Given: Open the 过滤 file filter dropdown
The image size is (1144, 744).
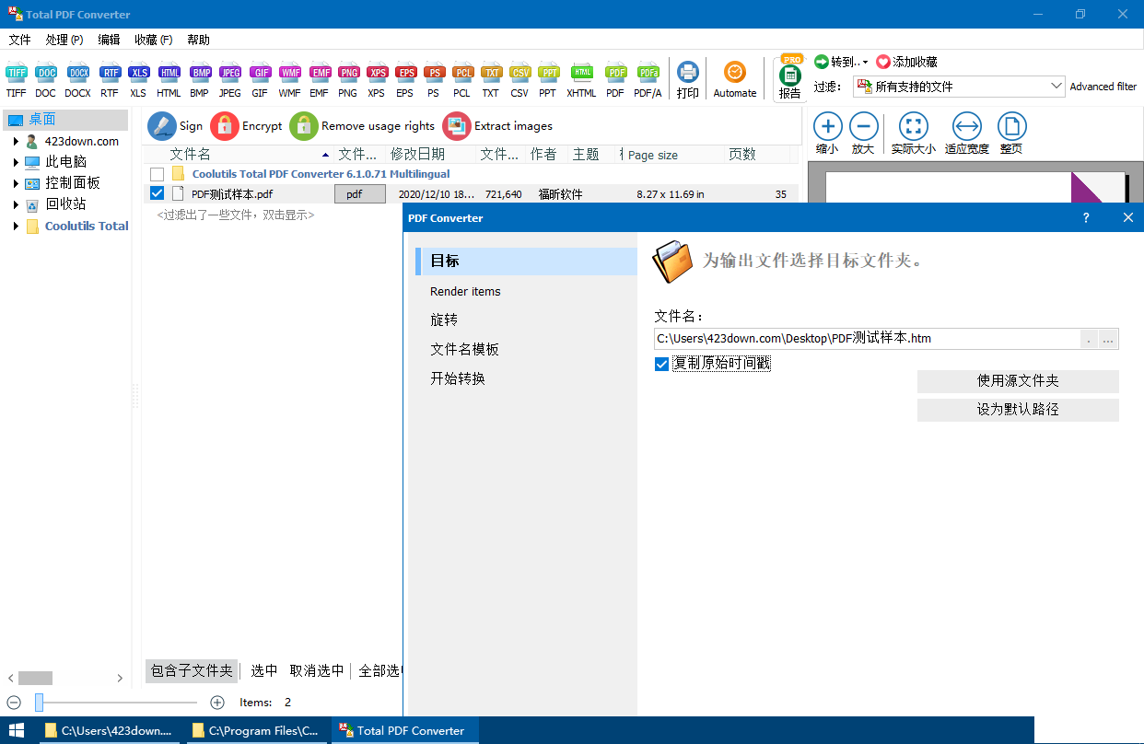Looking at the screenshot, I should point(1056,87).
